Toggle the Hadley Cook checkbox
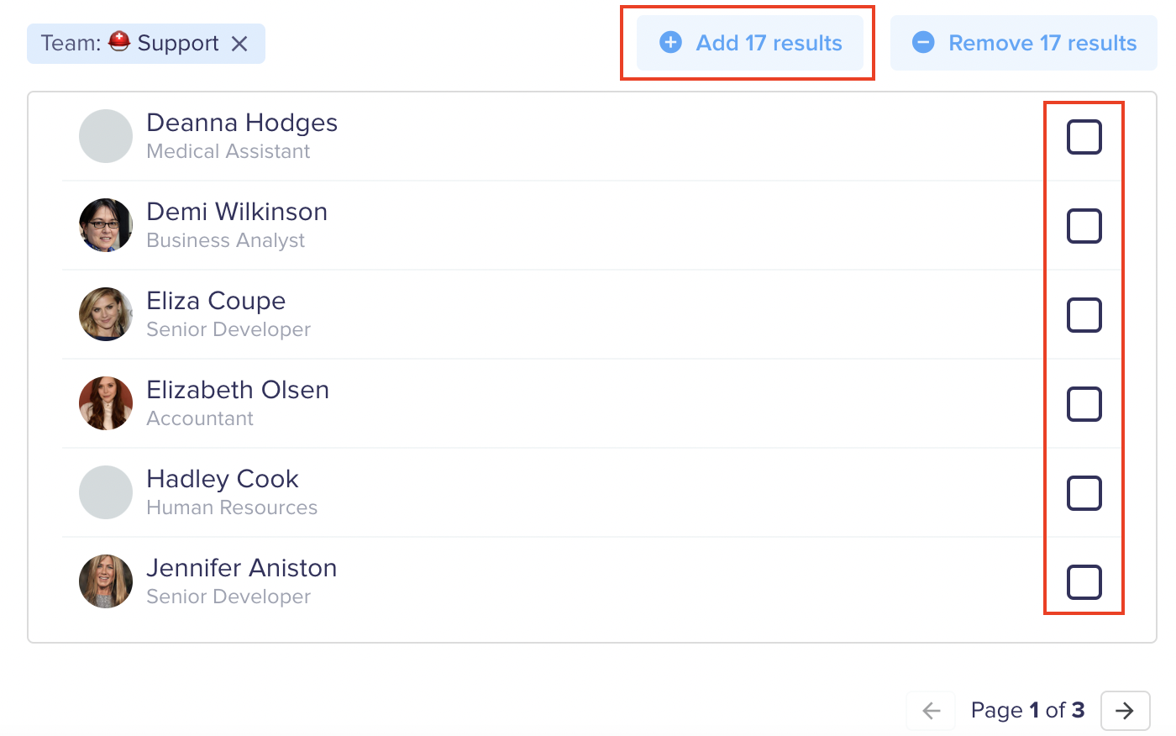1176x736 pixels. tap(1084, 493)
